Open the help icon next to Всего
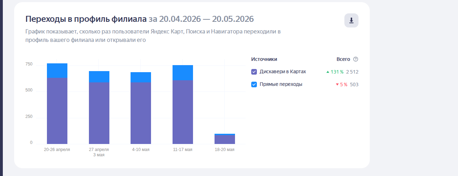Screen dimensions: 458x176 coord(356,59)
